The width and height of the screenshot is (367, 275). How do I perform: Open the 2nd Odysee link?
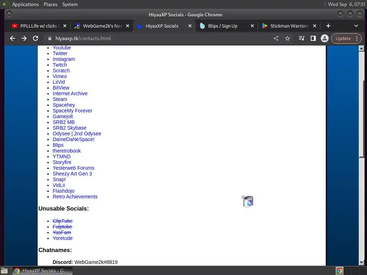87,134
